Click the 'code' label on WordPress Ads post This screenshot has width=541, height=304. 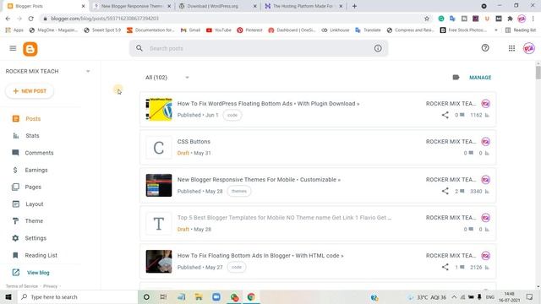coord(232,115)
